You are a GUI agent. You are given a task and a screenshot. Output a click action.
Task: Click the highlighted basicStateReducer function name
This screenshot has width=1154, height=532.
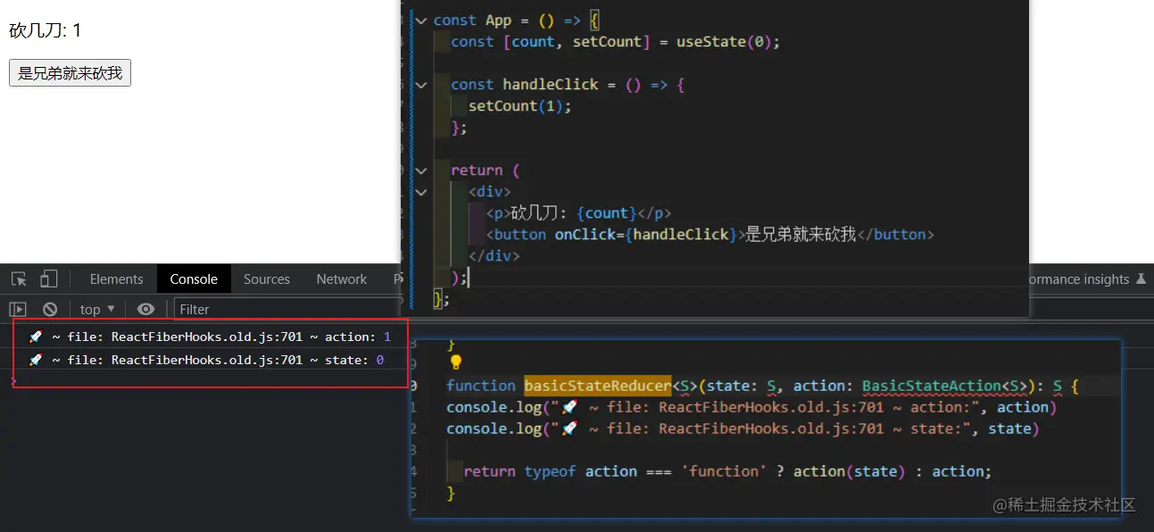[597, 386]
